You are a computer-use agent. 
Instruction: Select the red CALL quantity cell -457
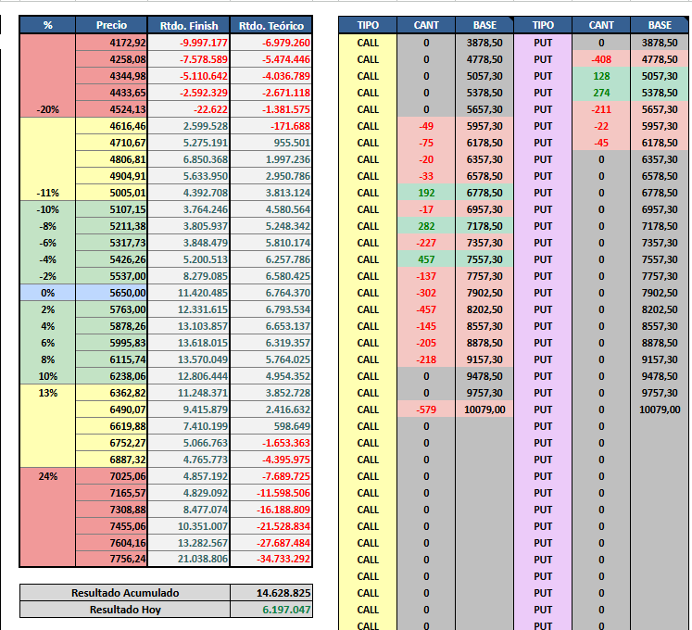tap(426, 309)
